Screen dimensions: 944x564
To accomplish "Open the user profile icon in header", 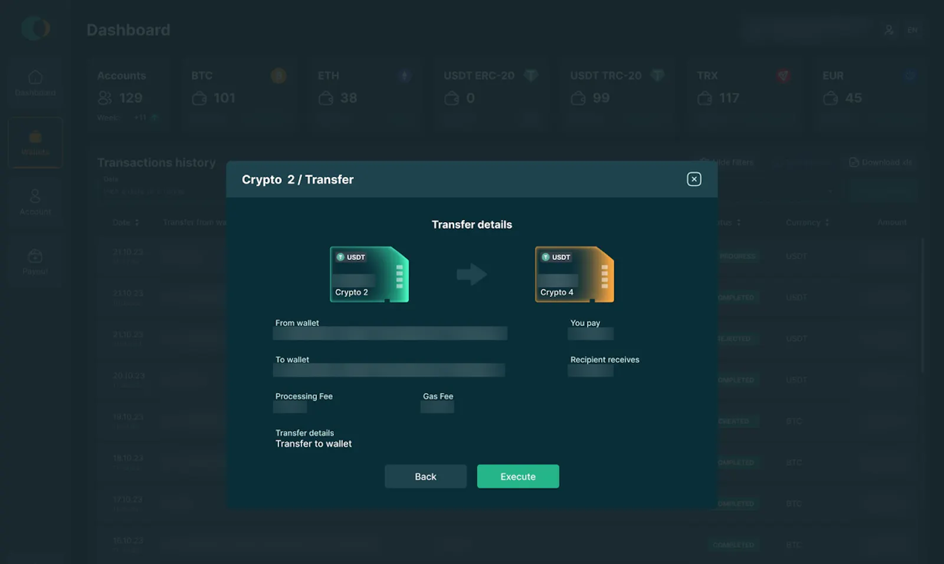I will [889, 29].
